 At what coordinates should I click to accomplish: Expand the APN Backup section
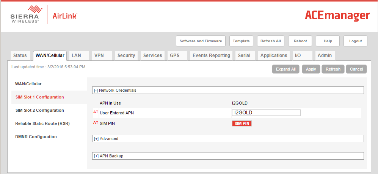[x=228, y=156]
